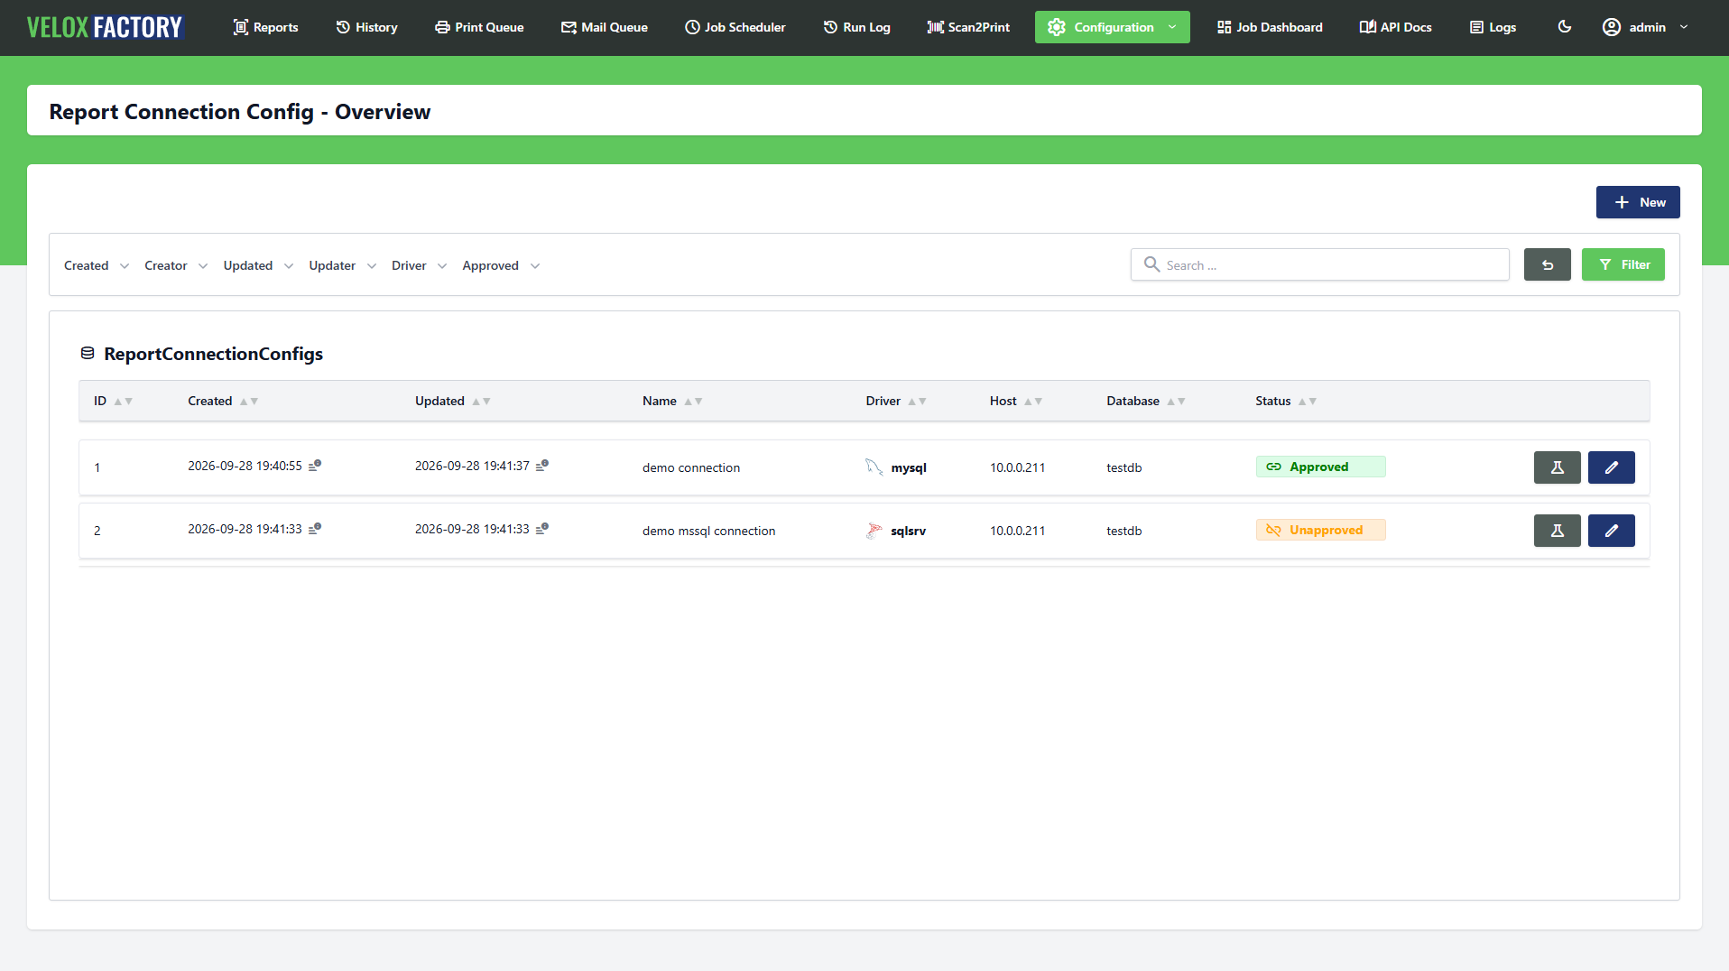Click the reset filters undo button
This screenshot has height=971, width=1729.
point(1548,264)
